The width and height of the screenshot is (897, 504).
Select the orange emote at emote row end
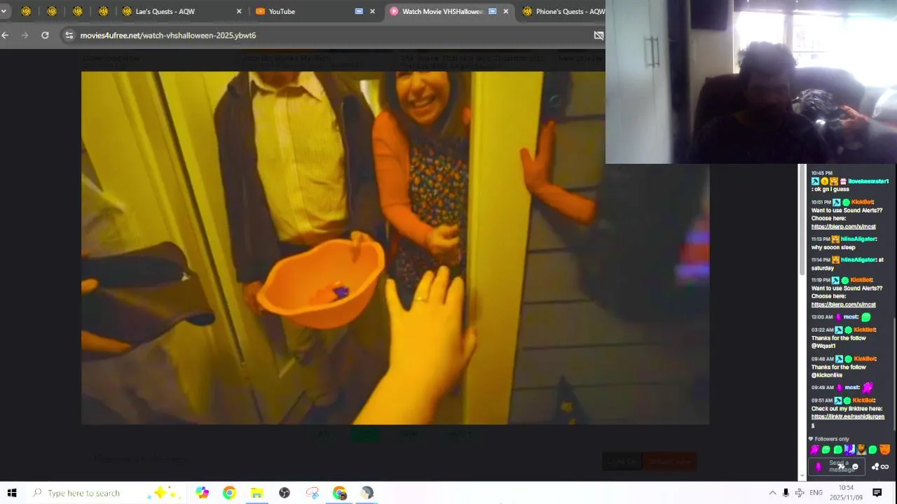pyautogui.click(x=884, y=449)
